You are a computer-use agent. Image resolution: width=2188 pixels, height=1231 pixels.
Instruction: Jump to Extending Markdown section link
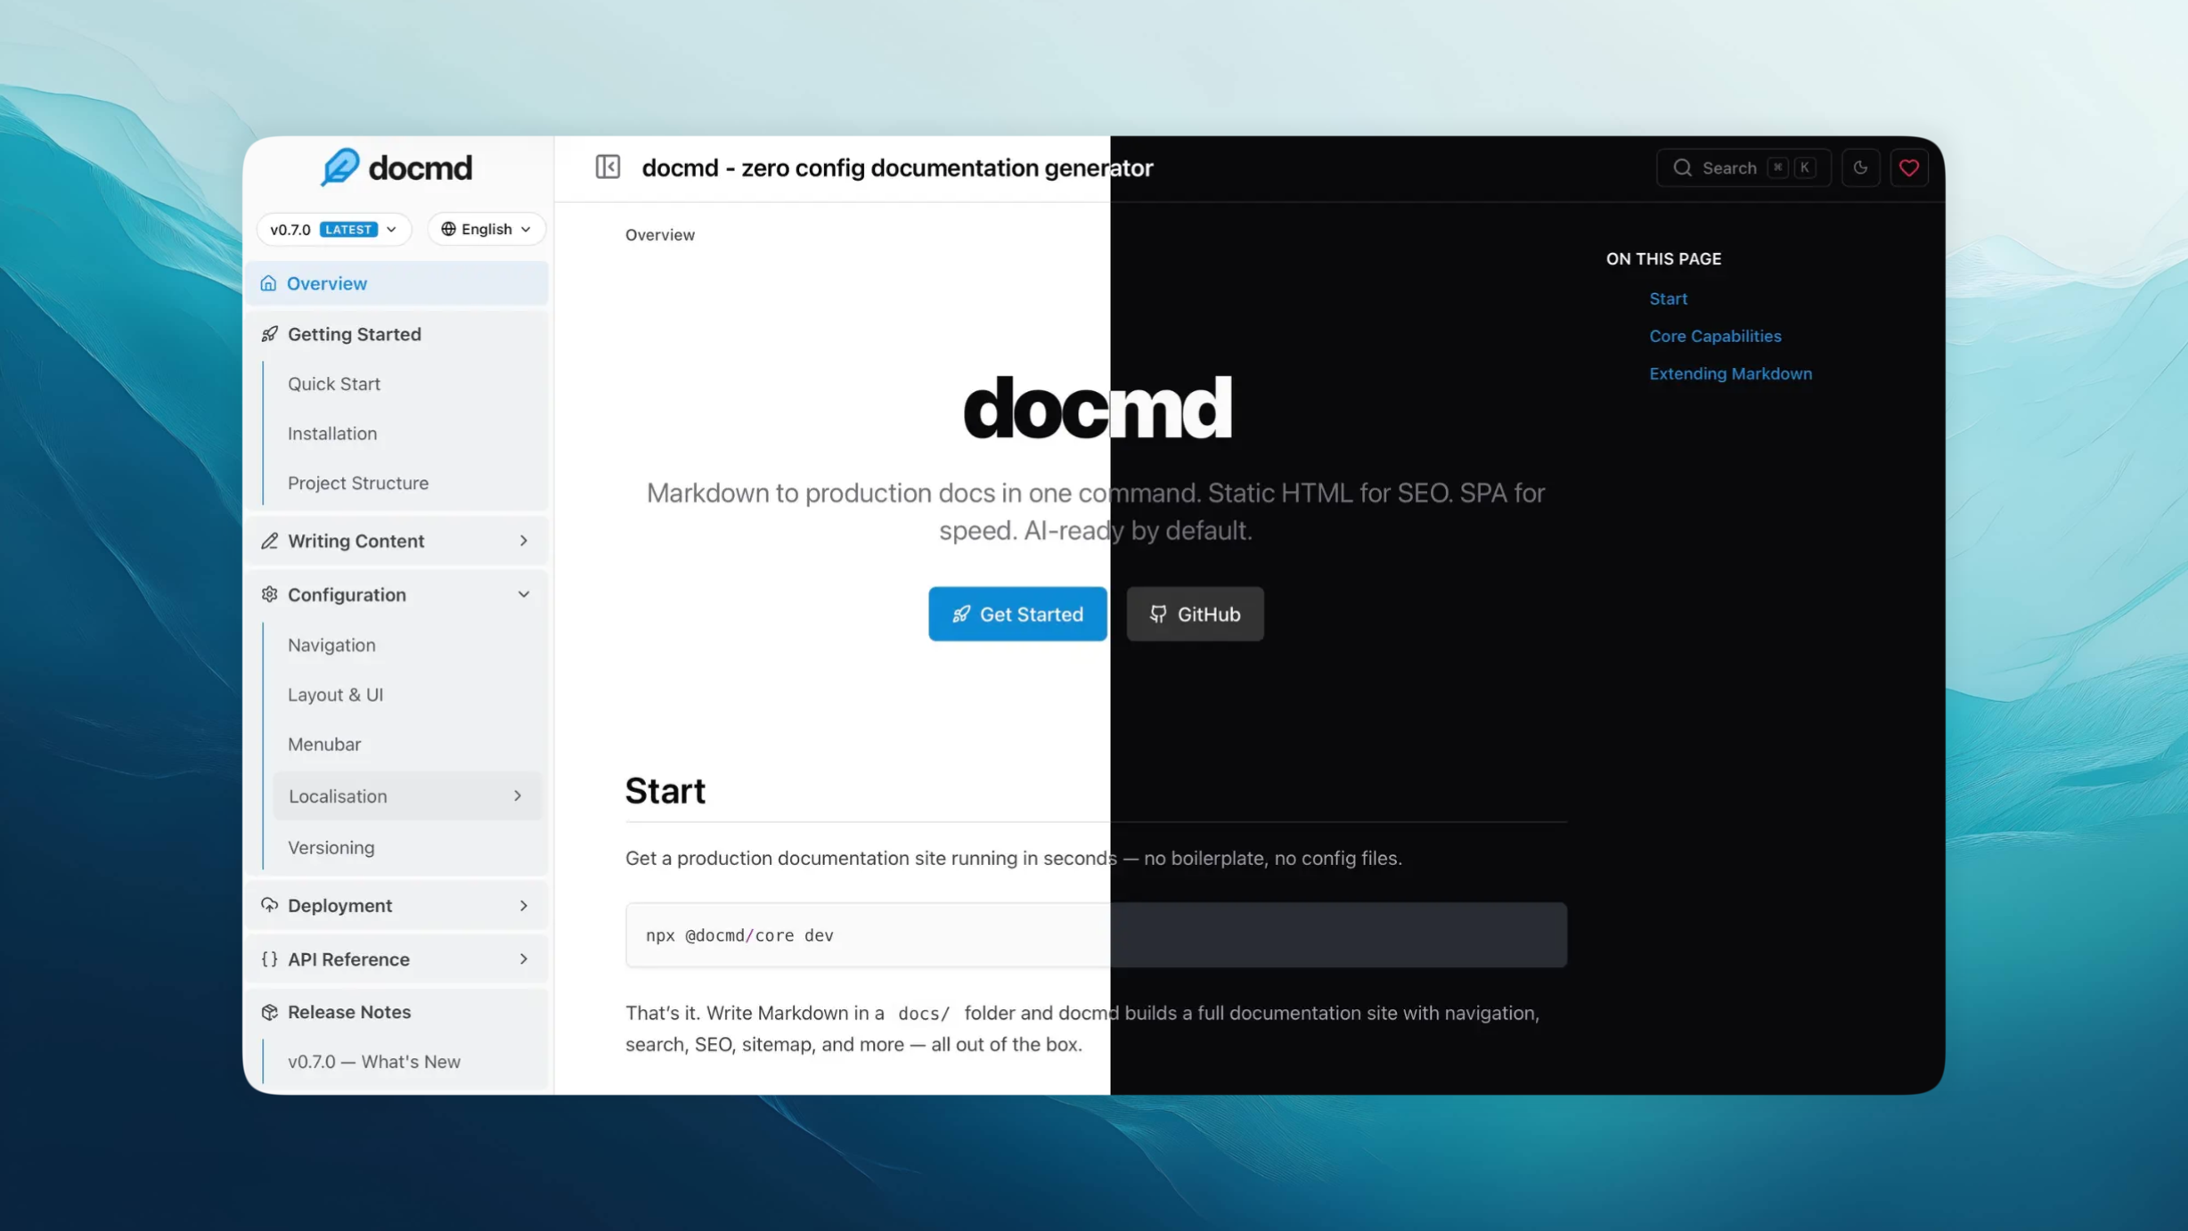point(1730,373)
